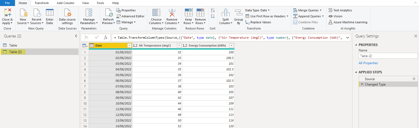Select the Source applied step
The image size is (419, 128).
pos(388,79)
